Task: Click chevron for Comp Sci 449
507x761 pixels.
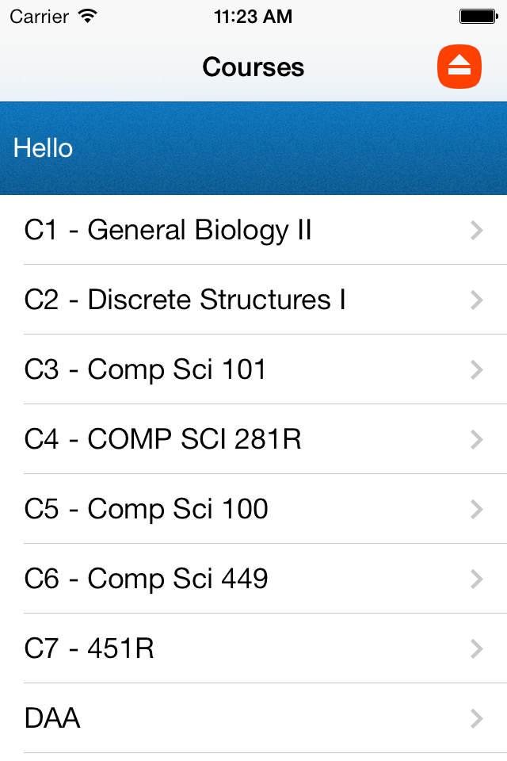Action: [476, 579]
